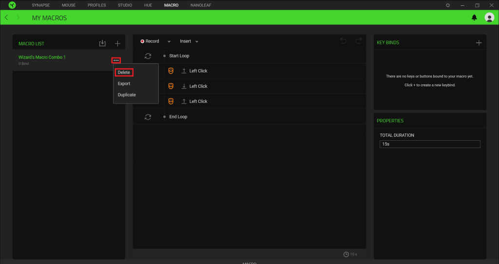
Task: Select Delete from the context menu
Action: [x=124, y=72]
